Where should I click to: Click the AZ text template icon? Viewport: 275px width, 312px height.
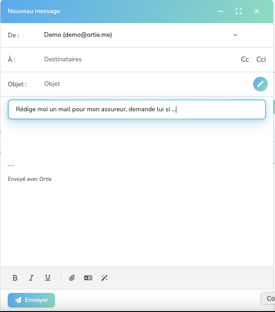(88, 278)
